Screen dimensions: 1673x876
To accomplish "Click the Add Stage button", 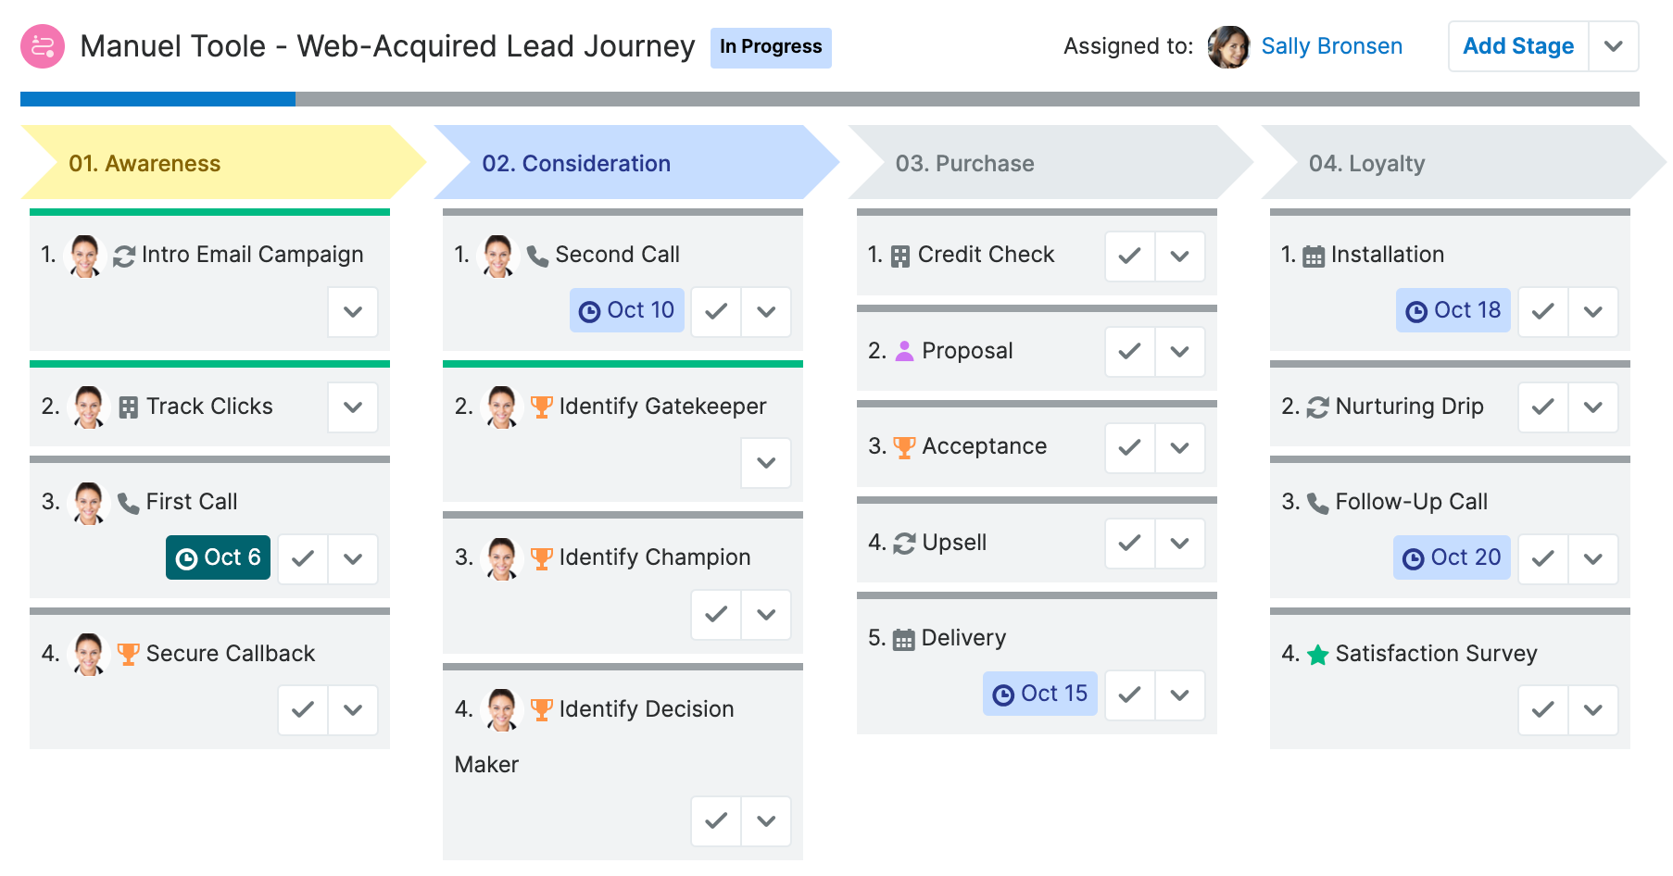I will click(1517, 46).
